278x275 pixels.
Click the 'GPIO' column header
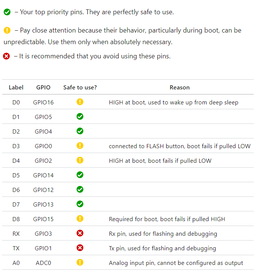point(43,88)
